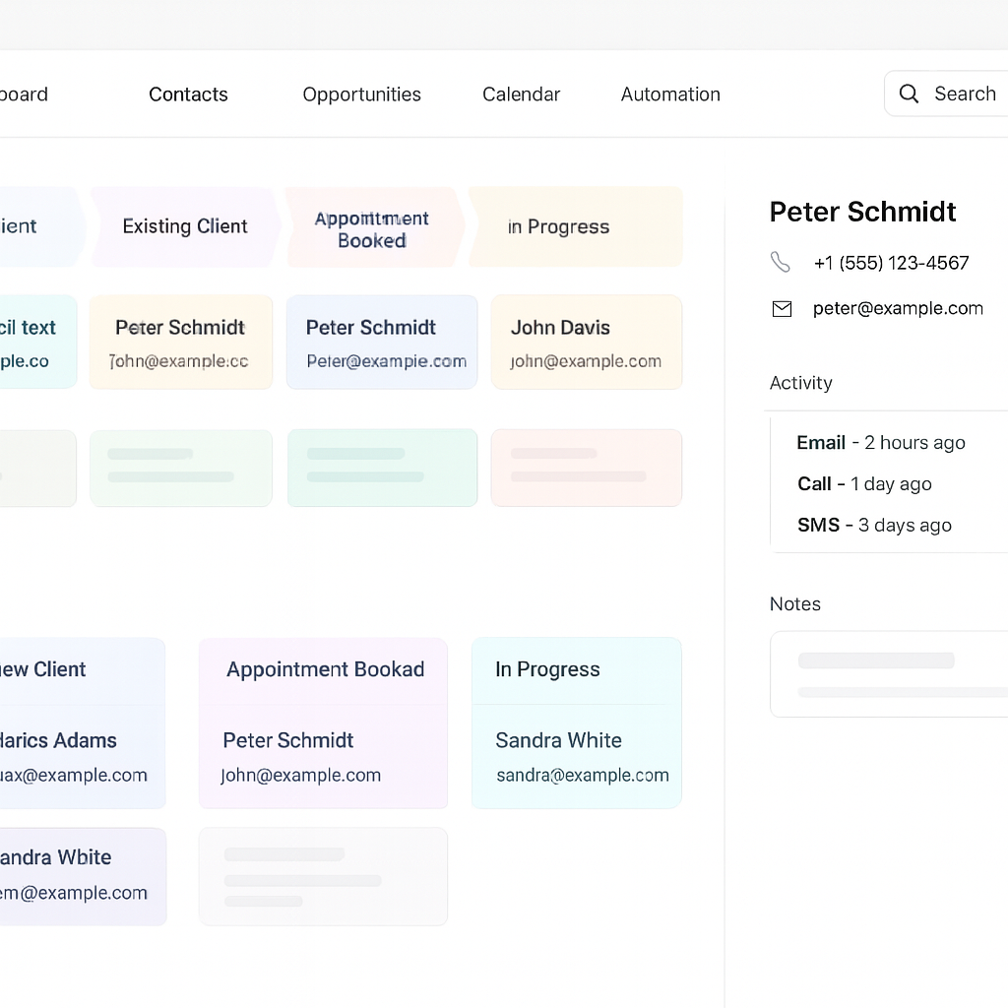
Task: Click the peter@example.com email link
Action: (x=898, y=308)
